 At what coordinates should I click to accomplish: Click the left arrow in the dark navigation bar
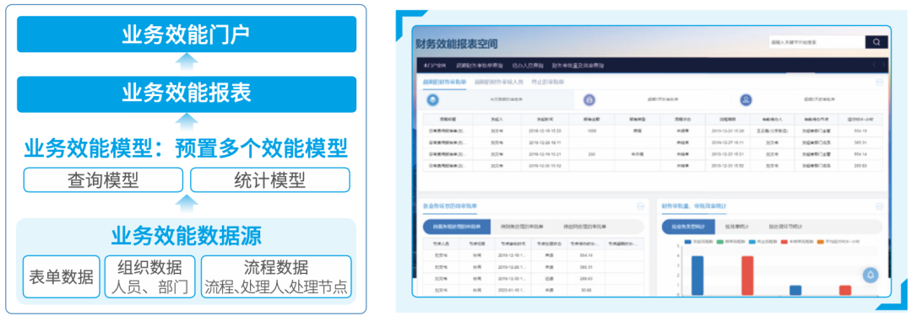coord(873,65)
